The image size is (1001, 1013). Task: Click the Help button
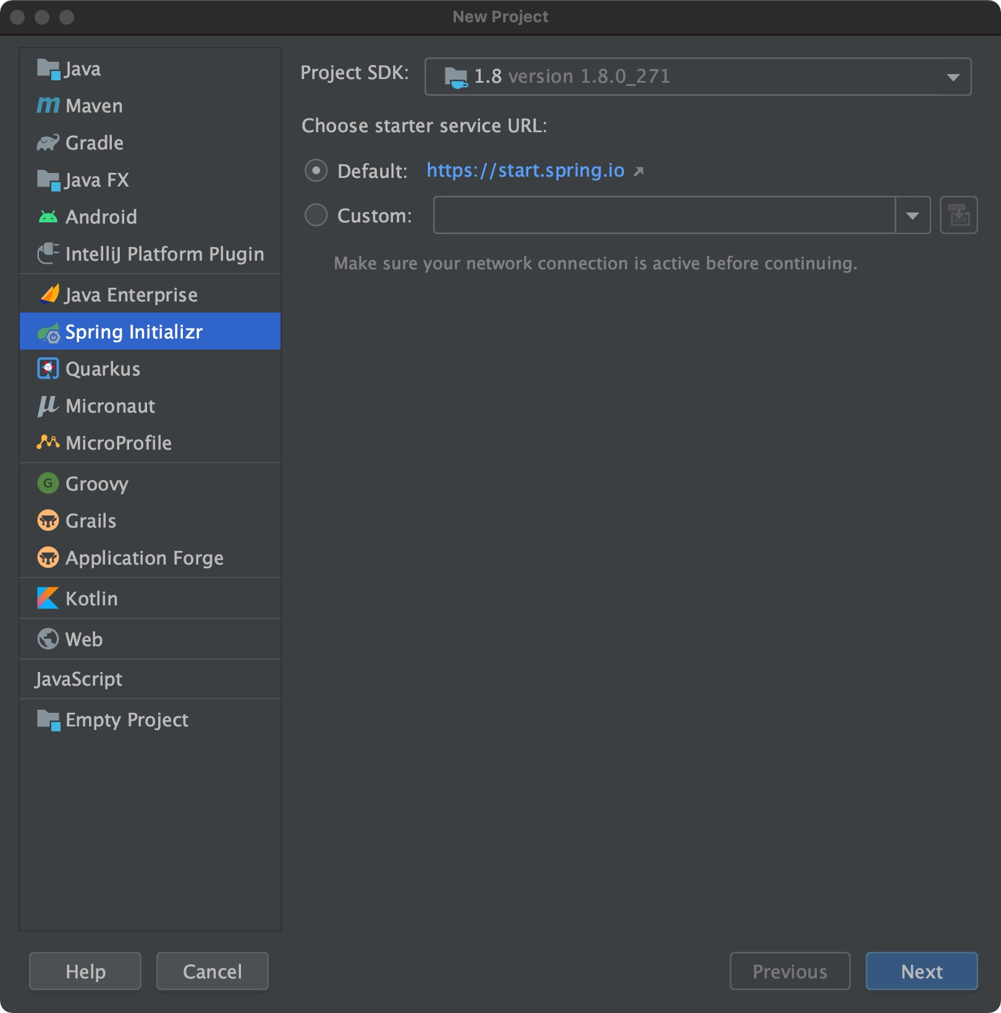[x=85, y=971]
